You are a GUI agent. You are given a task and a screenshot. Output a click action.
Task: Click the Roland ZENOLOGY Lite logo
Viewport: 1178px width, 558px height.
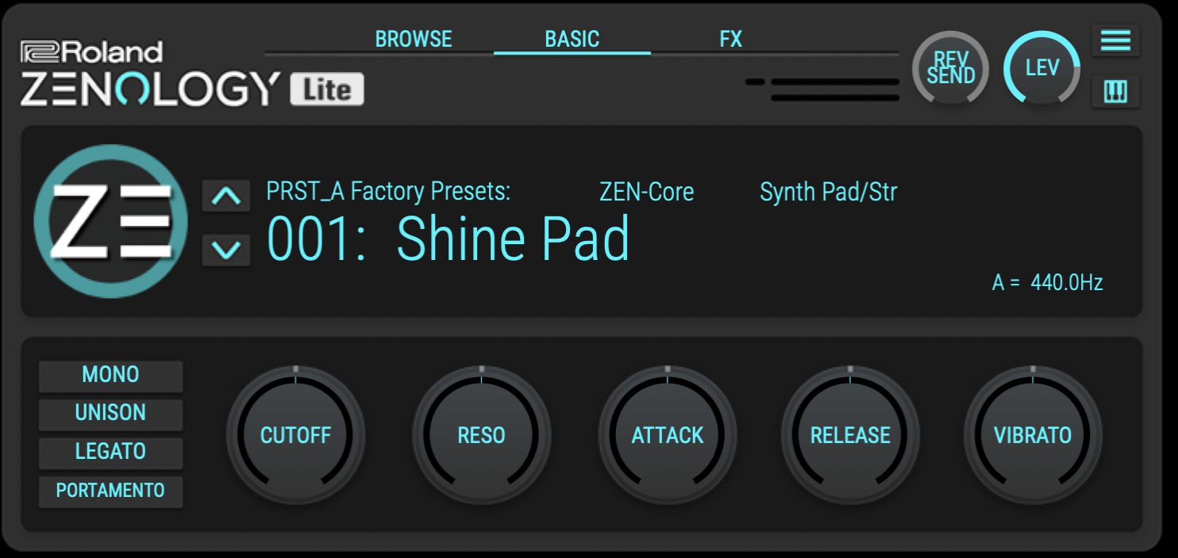click(x=191, y=75)
